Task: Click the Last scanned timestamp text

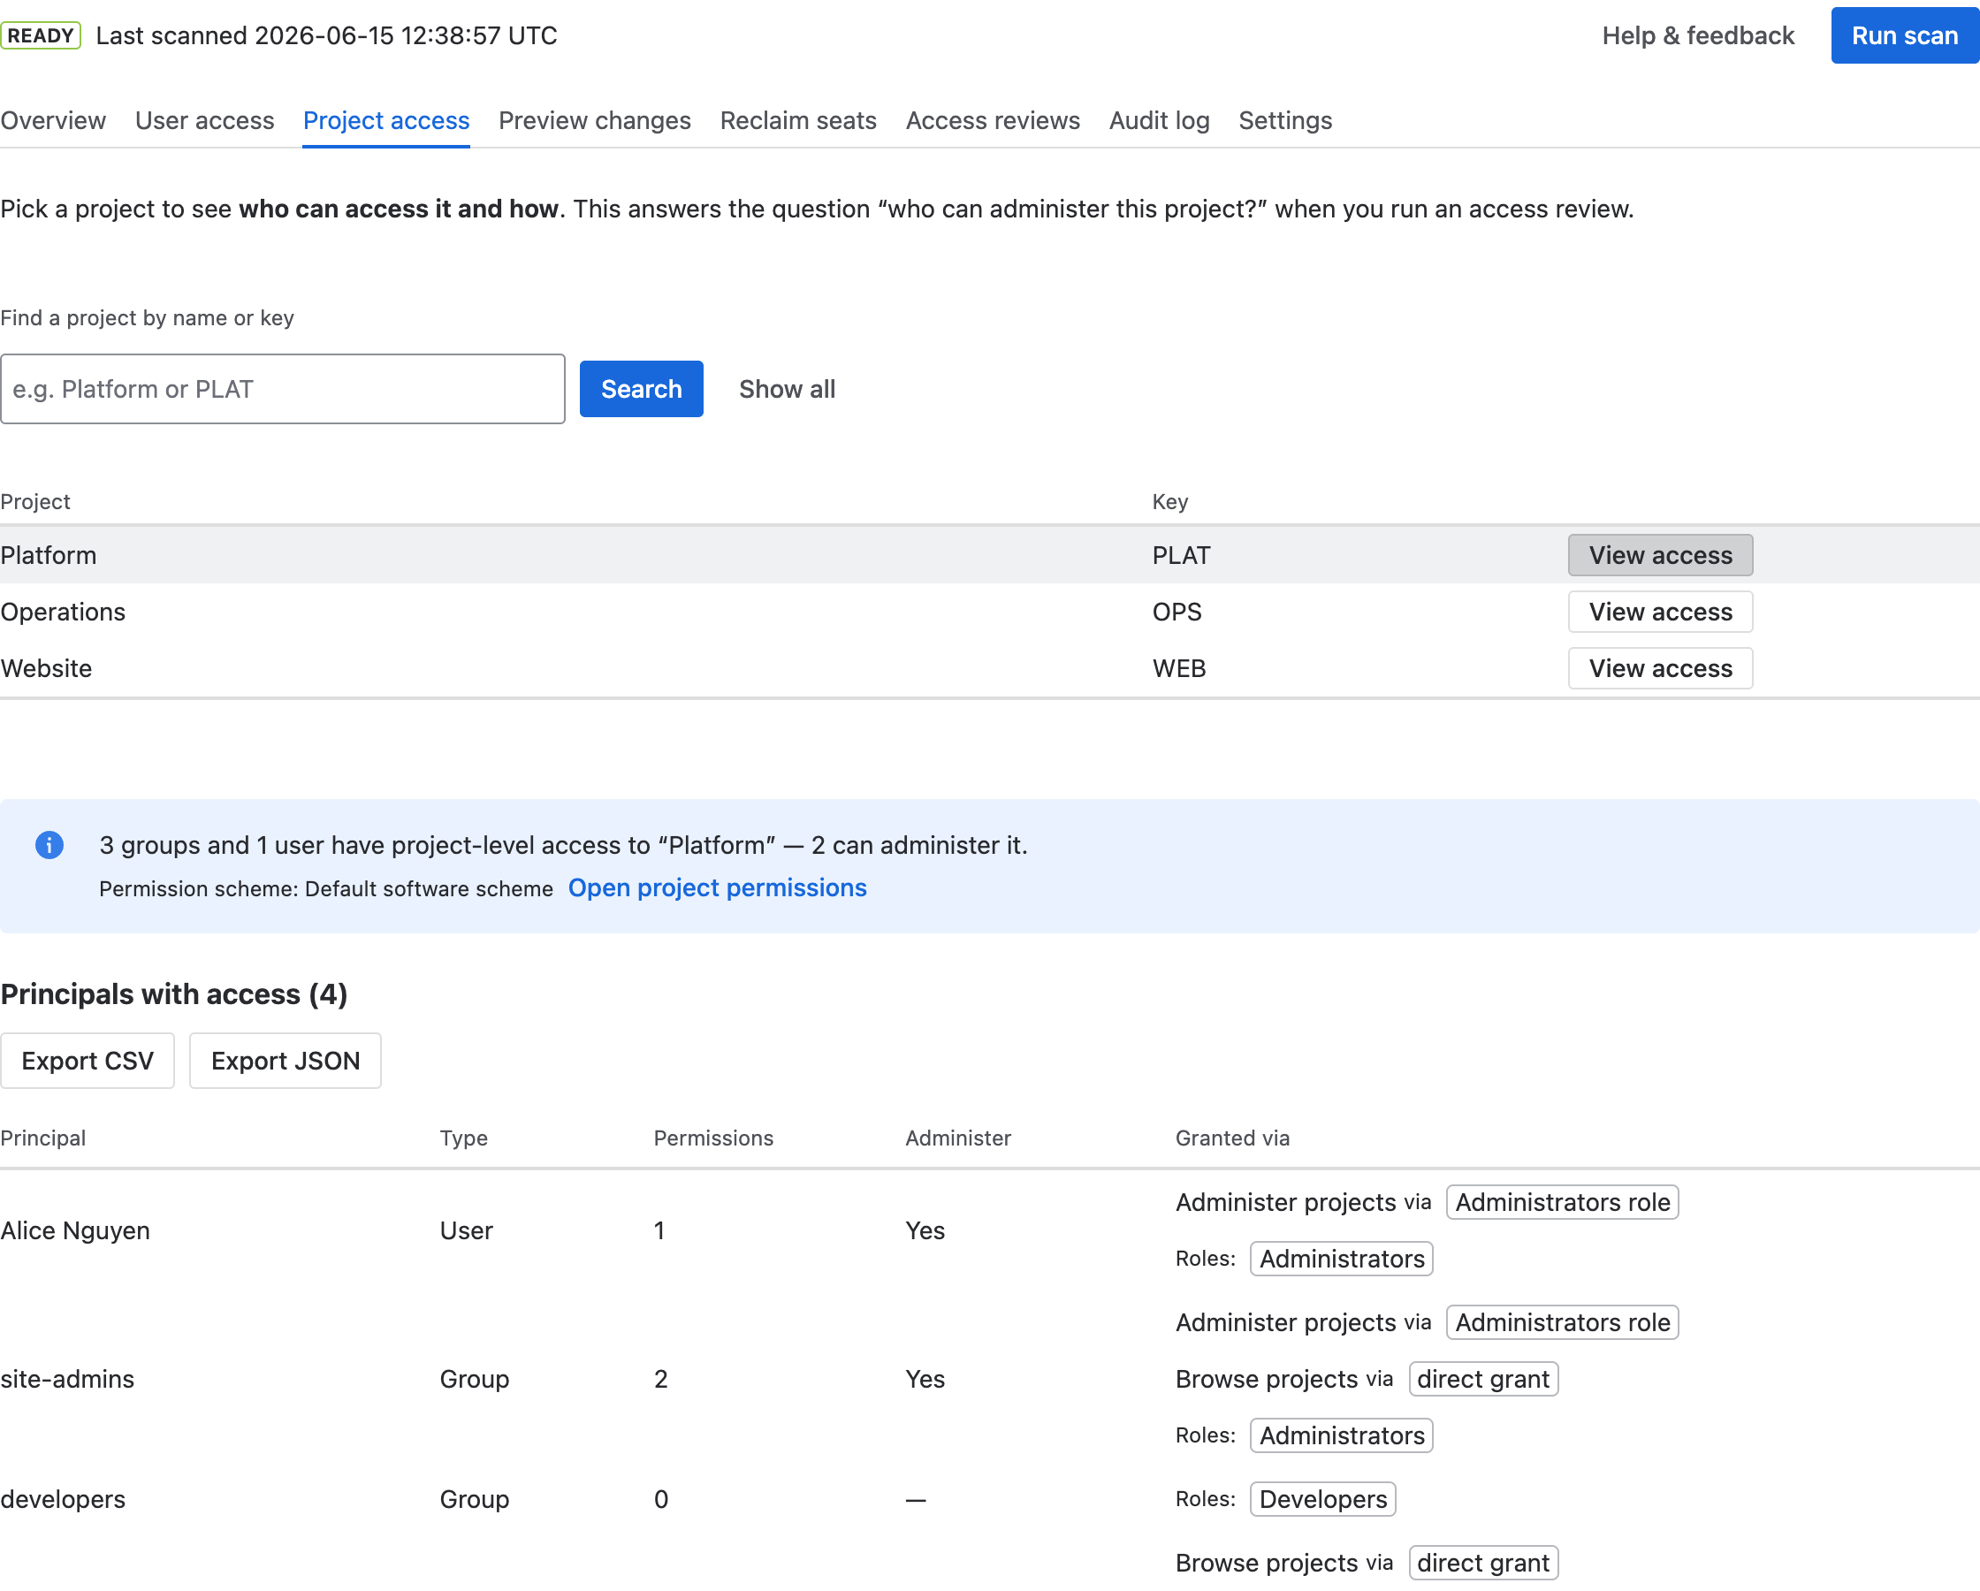Action: click(x=326, y=36)
